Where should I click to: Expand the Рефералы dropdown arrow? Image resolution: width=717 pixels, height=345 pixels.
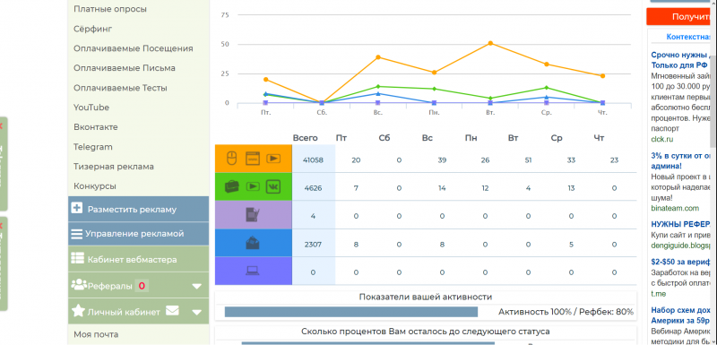[196, 287]
